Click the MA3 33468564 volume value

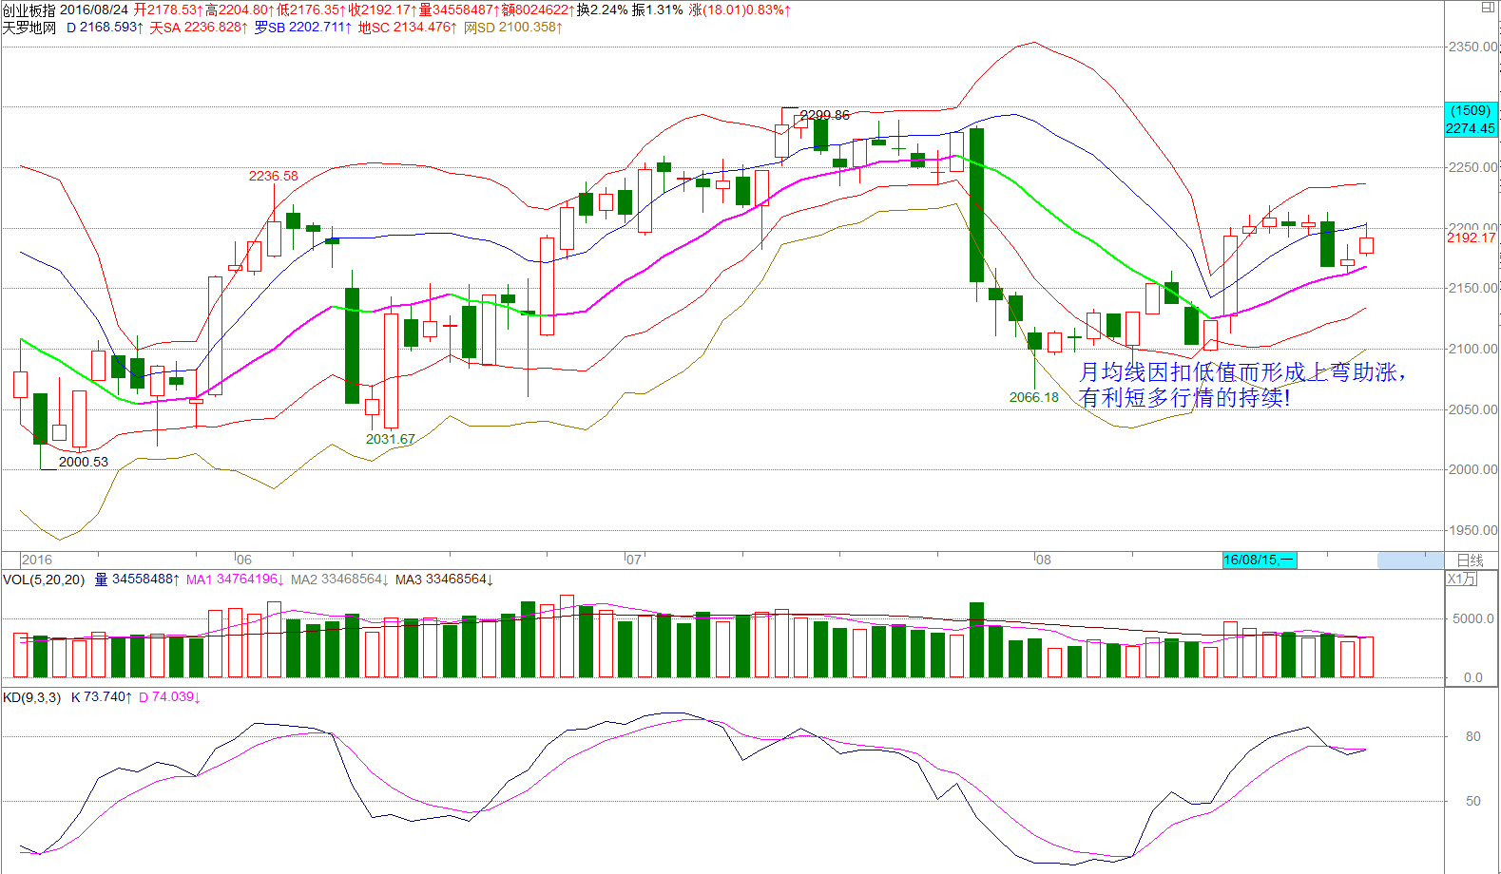tap(444, 579)
